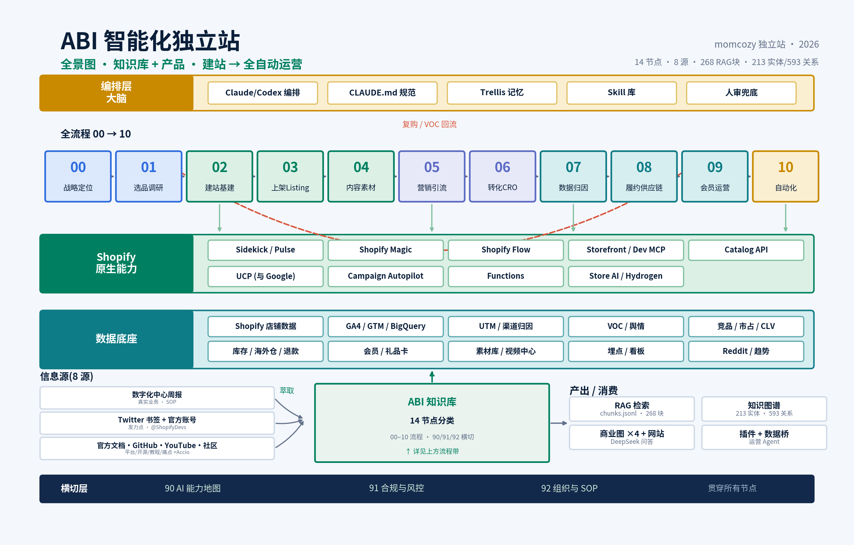
Task: Select the 会员 / 礼品卡 box
Action: [386, 351]
